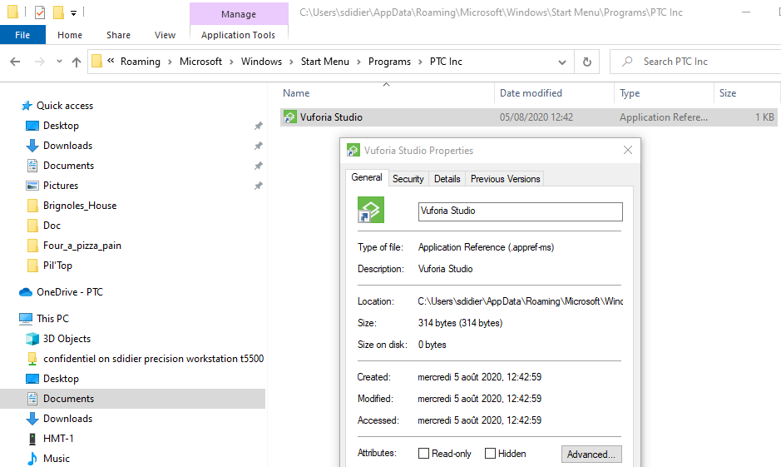Go back with the back arrow
Screen dimensions: 781x467
click(x=16, y=62)
